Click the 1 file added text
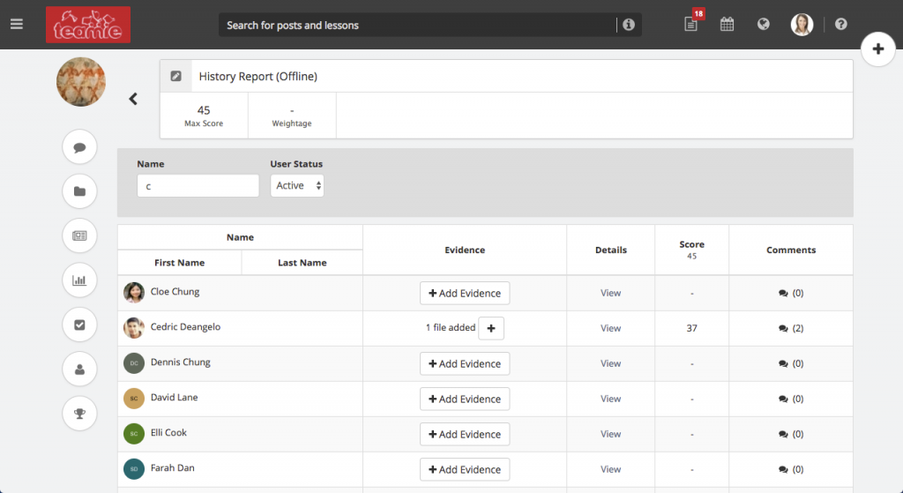The width and height of the screenshot is (903, 493). [451, 327]
